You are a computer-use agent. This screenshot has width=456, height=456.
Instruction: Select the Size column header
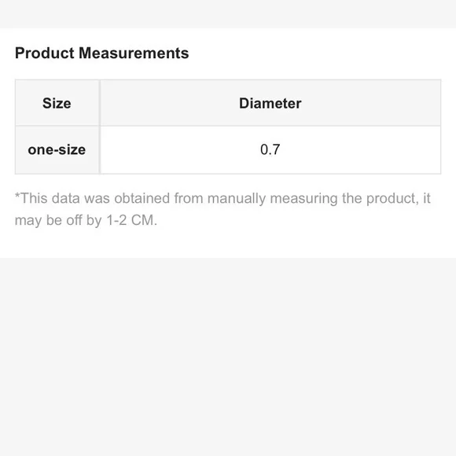pos(57,103)
